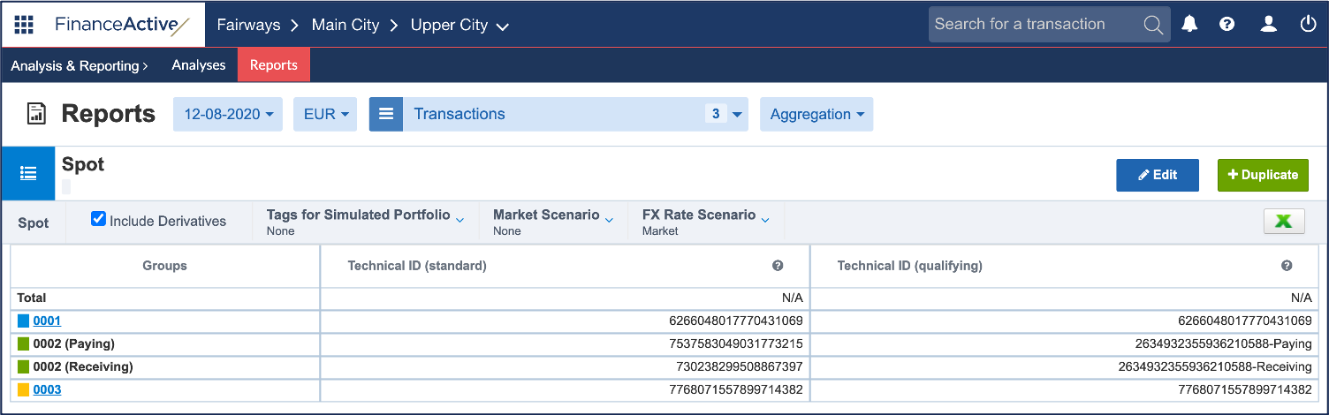1329x415 pixels.
Task: Open the 12-08-2020 date dropdown
Action: tap(228, 114)
